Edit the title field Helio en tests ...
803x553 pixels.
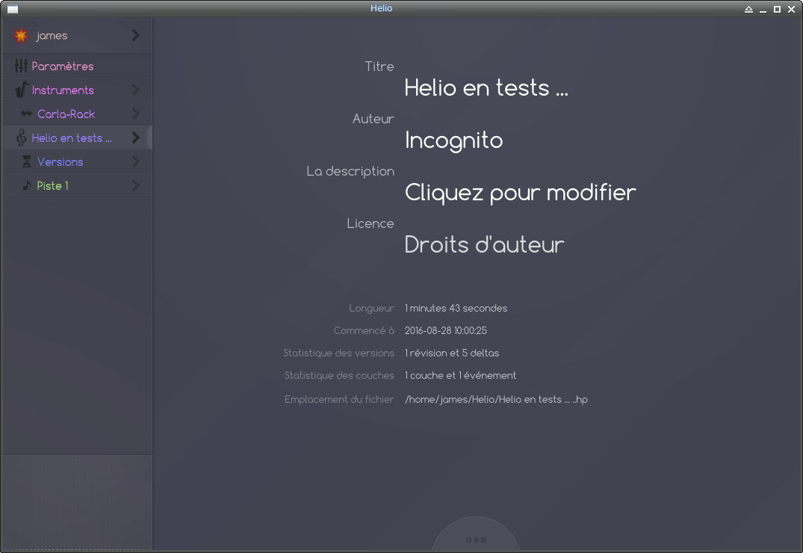coord(486,87)
